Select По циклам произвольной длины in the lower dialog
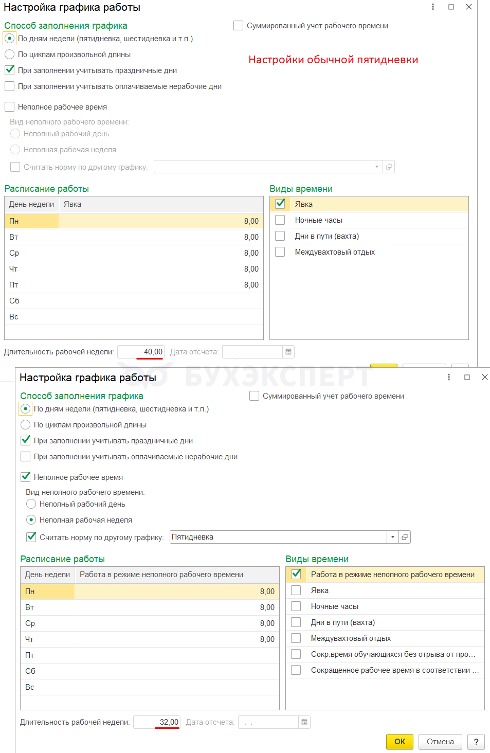Image resolution: width=490 pixels, height=753 pixels. pyautogui.click(x=26, y=424)
